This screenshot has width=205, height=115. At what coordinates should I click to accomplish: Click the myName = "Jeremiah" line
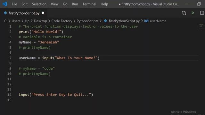pos(39,42)
